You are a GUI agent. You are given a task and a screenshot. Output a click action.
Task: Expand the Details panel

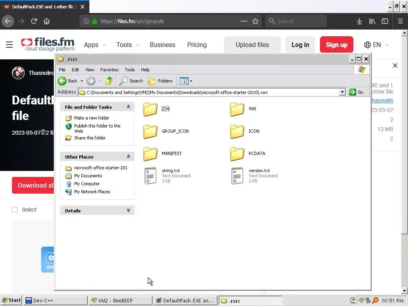128,210
